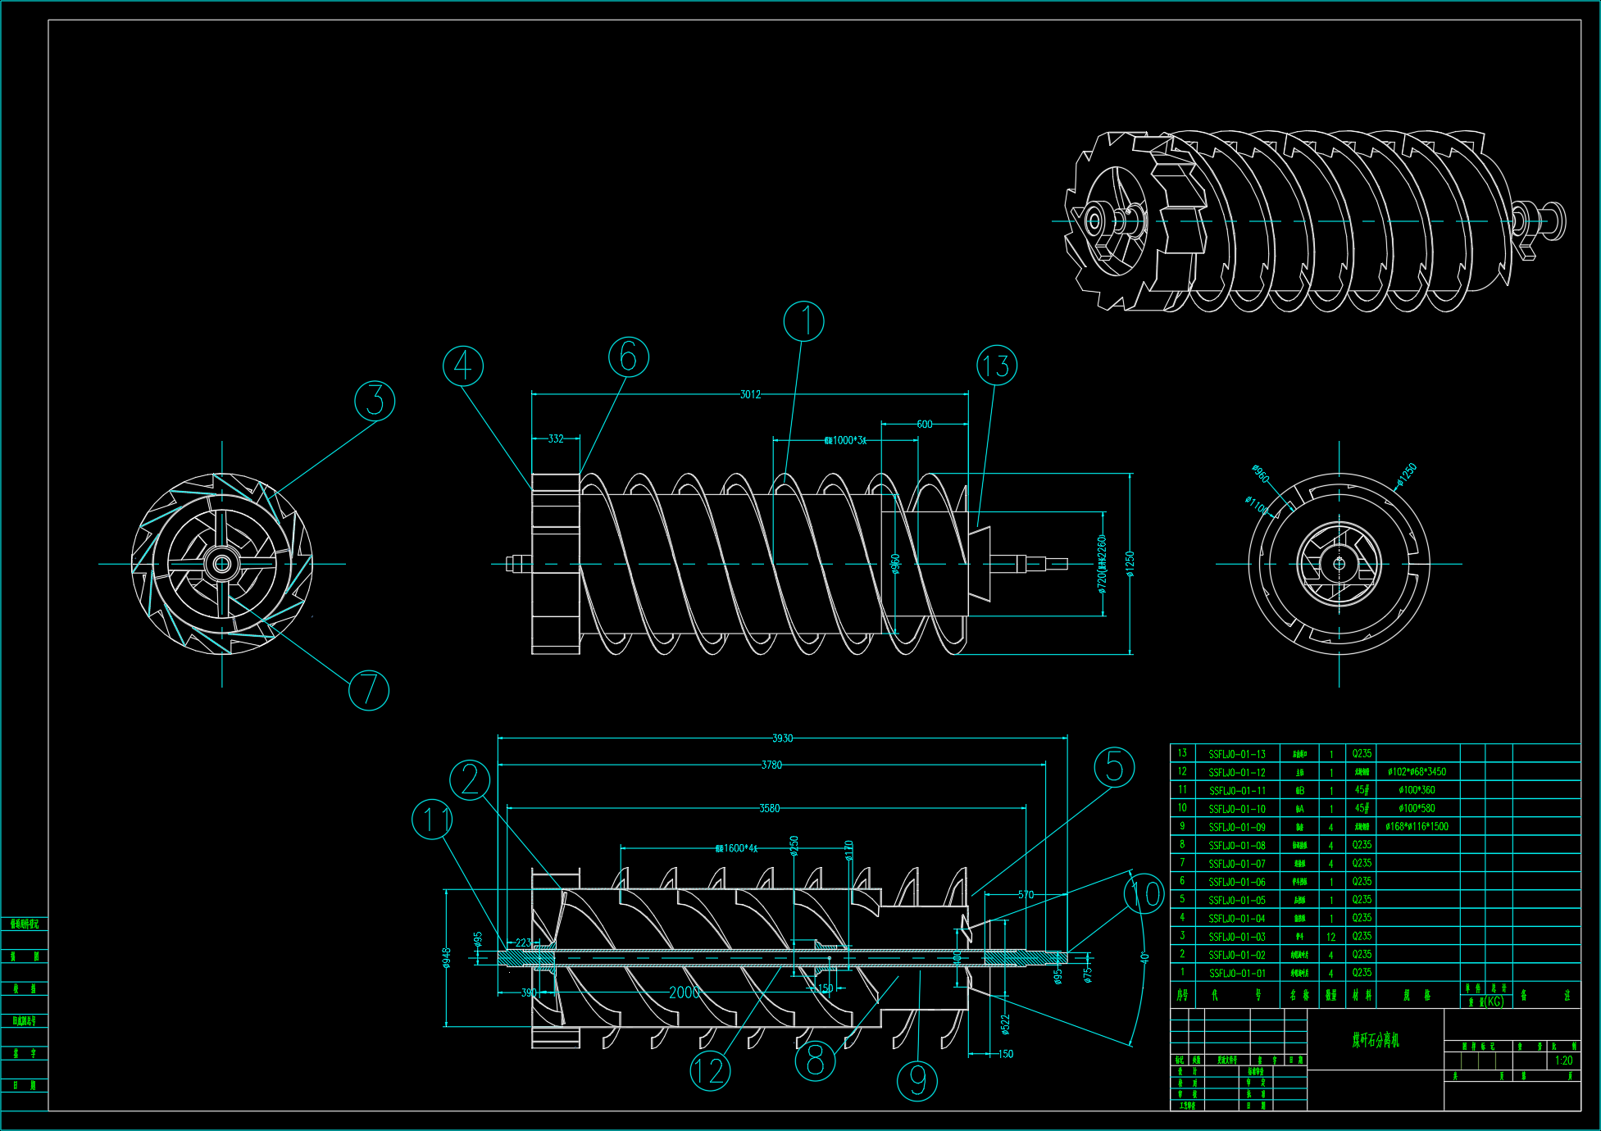Select the 2000 dimension in section view

(685, 992)
